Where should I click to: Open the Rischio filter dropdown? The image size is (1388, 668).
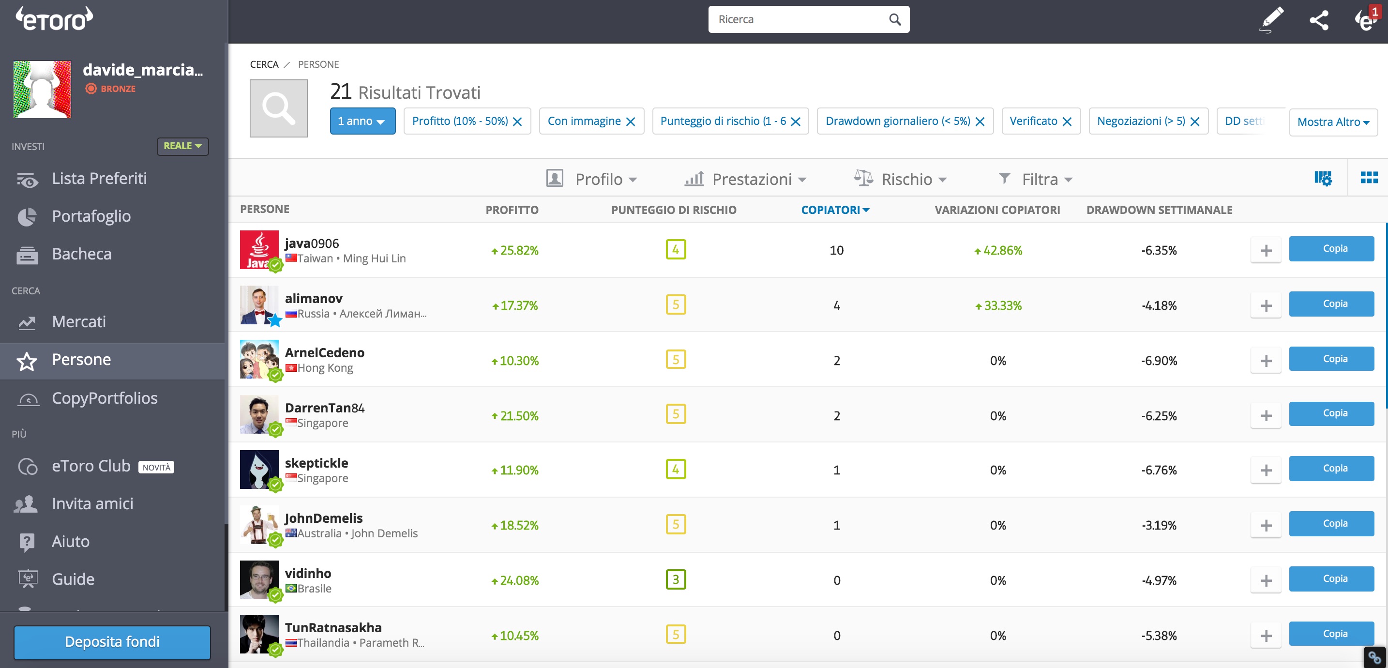tap(900, 179)
